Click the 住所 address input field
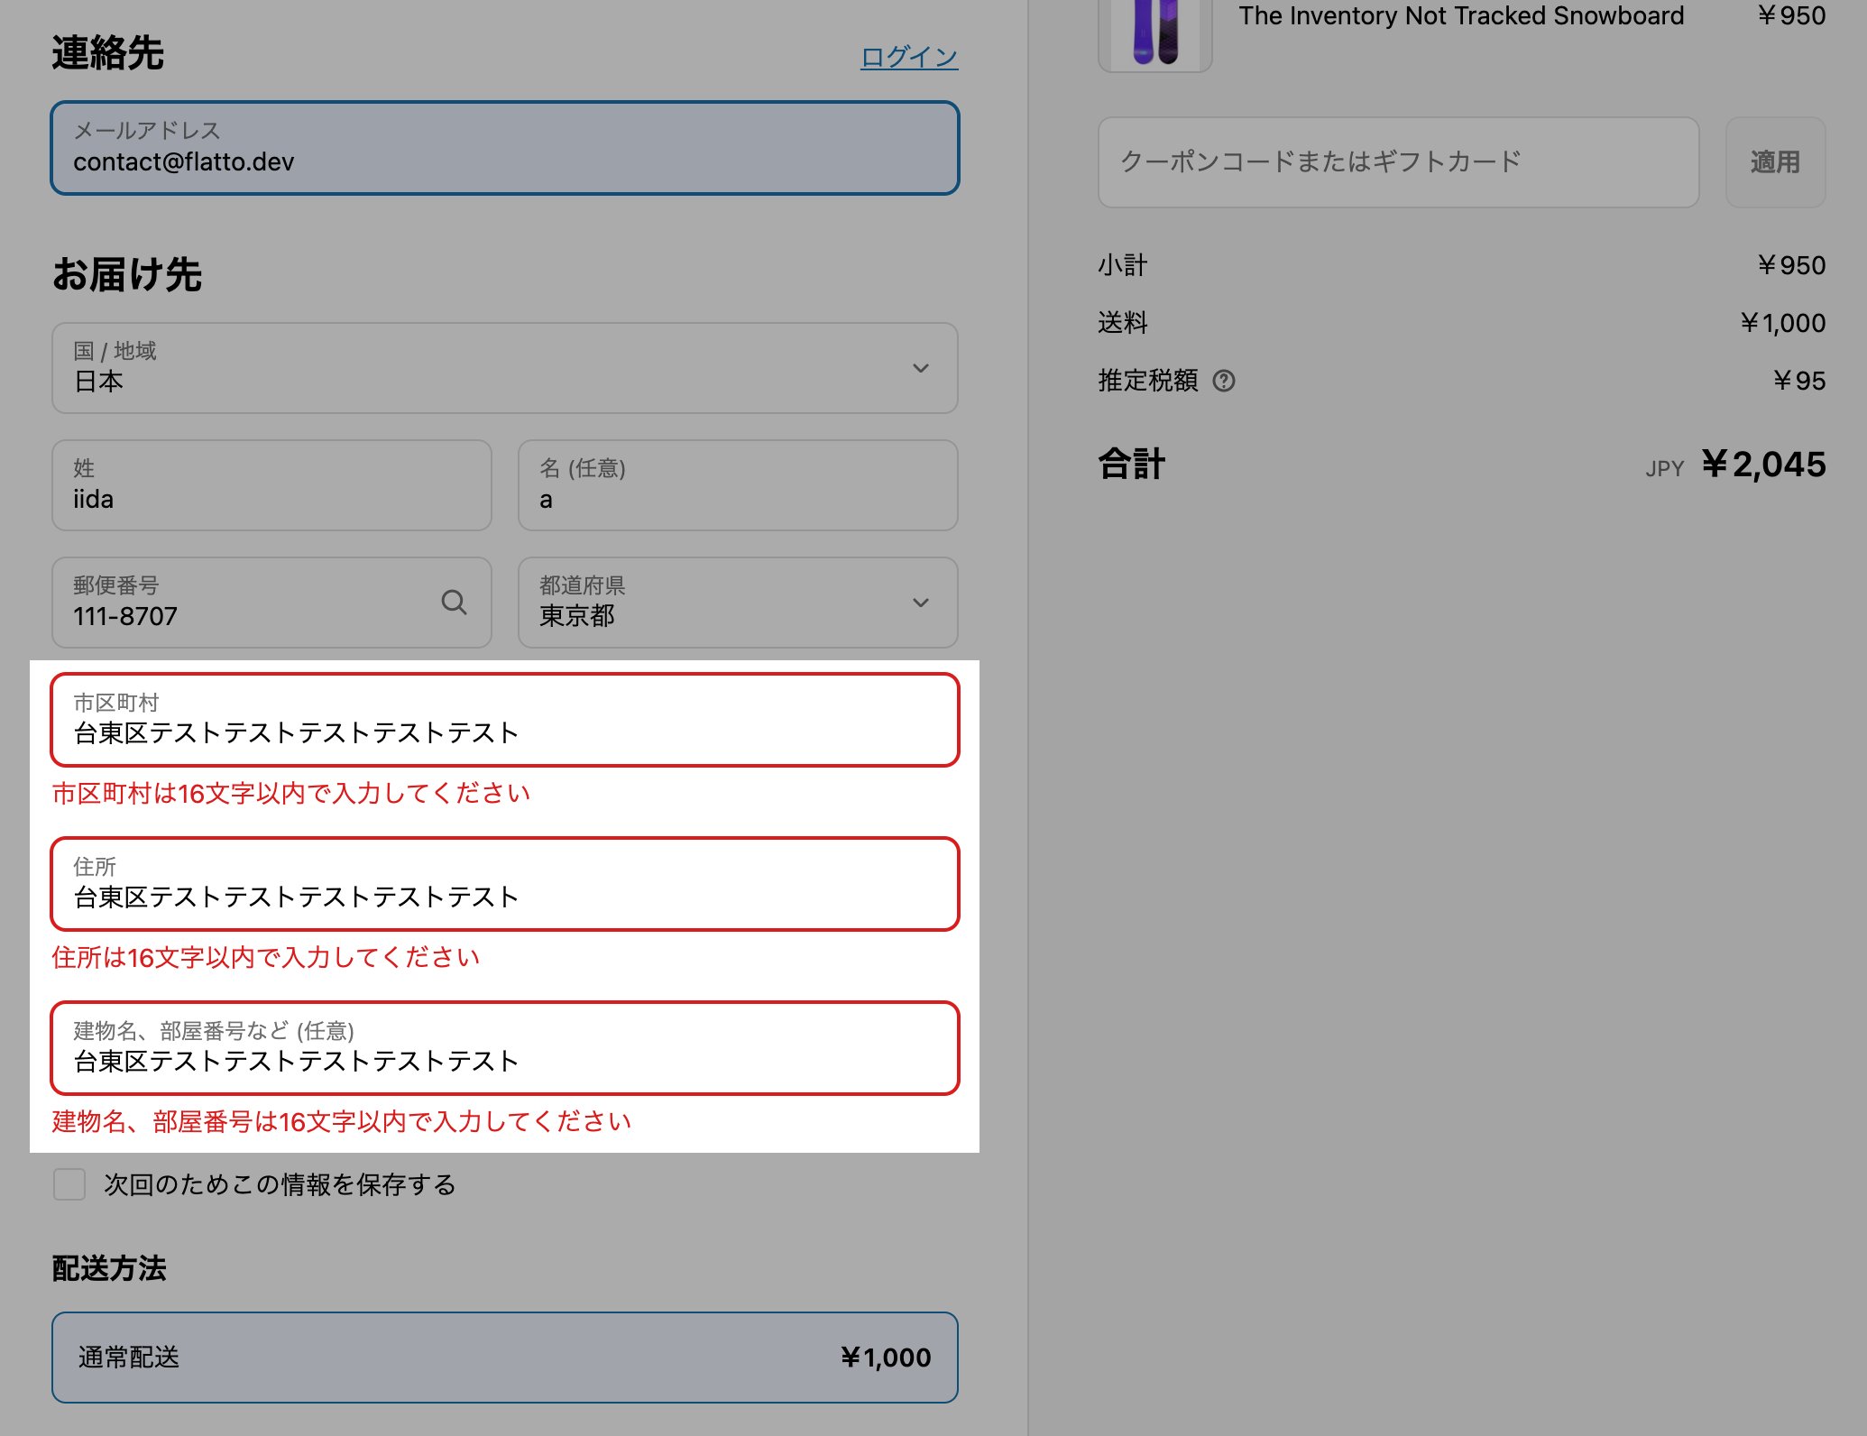This screenshot has height=1436, width=1867. click(504, 885)
